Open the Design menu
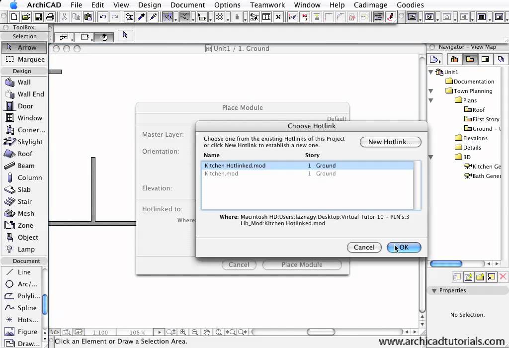 point(150,5)
